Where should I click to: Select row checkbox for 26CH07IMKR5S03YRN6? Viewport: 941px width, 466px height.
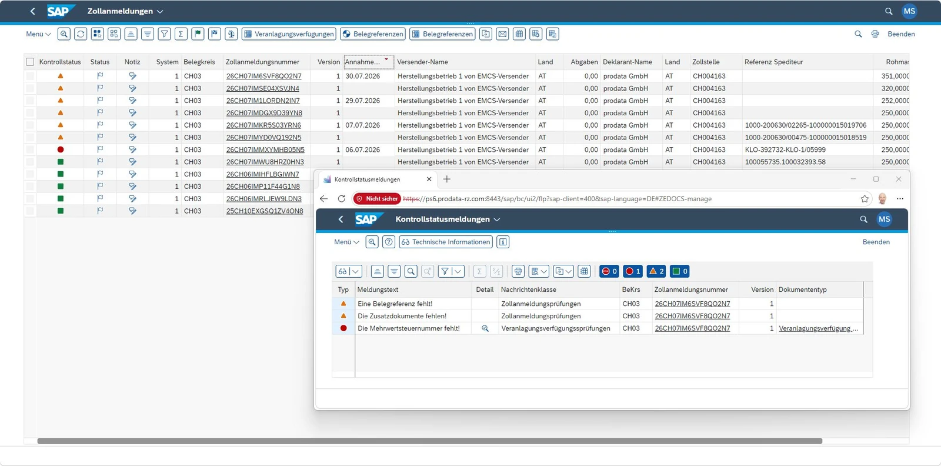30,125
